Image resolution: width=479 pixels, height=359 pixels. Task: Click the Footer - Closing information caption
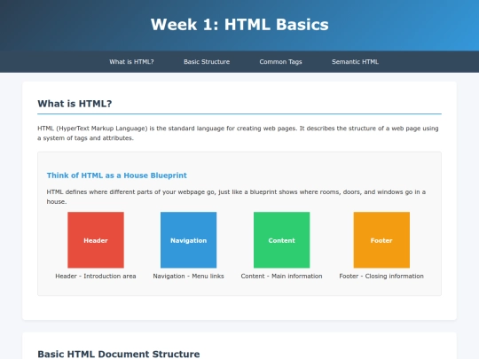click(x=381, y=276)
